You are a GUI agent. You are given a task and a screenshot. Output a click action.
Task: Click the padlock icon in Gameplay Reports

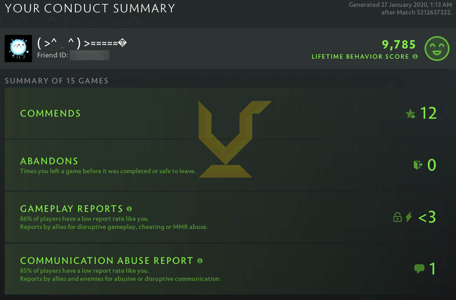click(397, 217)
